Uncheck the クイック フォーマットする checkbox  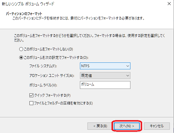click(31, 95)
